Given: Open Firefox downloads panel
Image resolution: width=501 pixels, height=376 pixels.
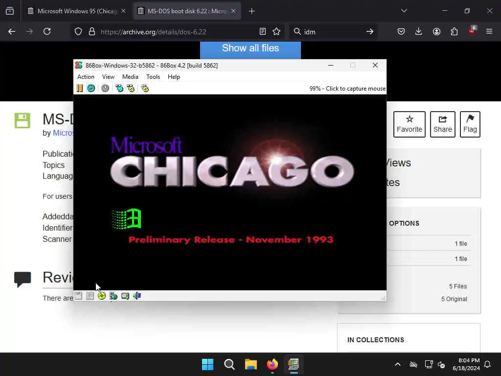Looking at the screenshot, I should click(x=419, y=31).
